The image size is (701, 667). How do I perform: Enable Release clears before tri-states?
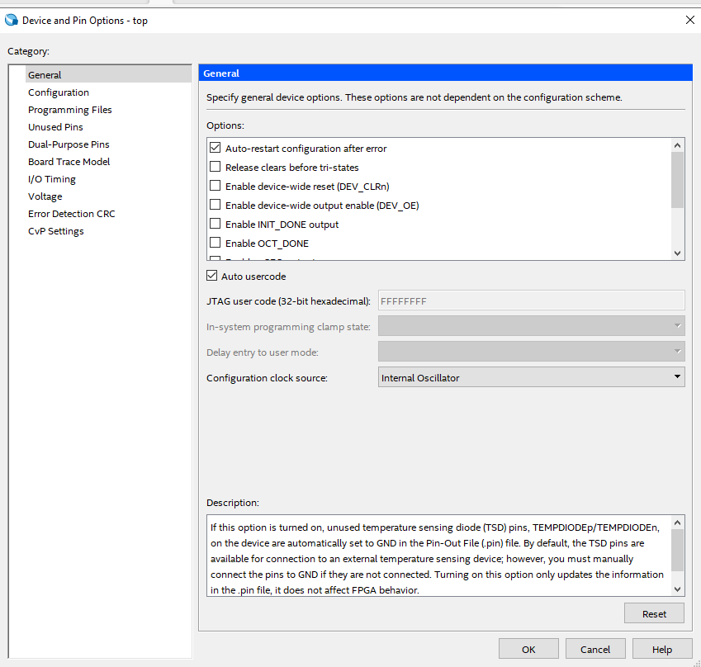point(215,167)
